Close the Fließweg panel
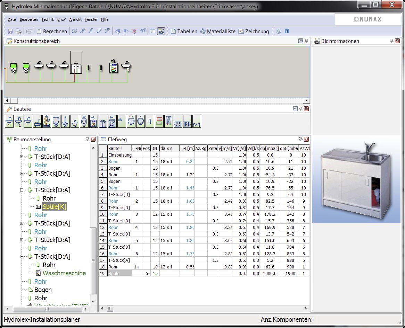The width and height of the screenshot is (405, 328). point(306,139)
